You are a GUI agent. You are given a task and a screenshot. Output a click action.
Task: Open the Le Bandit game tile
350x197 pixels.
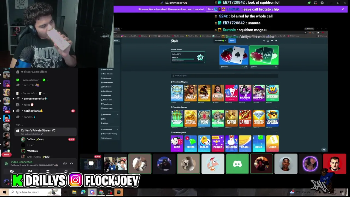[245, 93]
